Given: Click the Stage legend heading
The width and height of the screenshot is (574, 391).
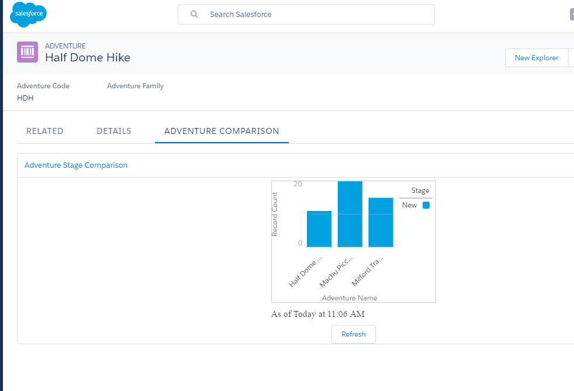Looking at the screenshot, I should (420, 191).
